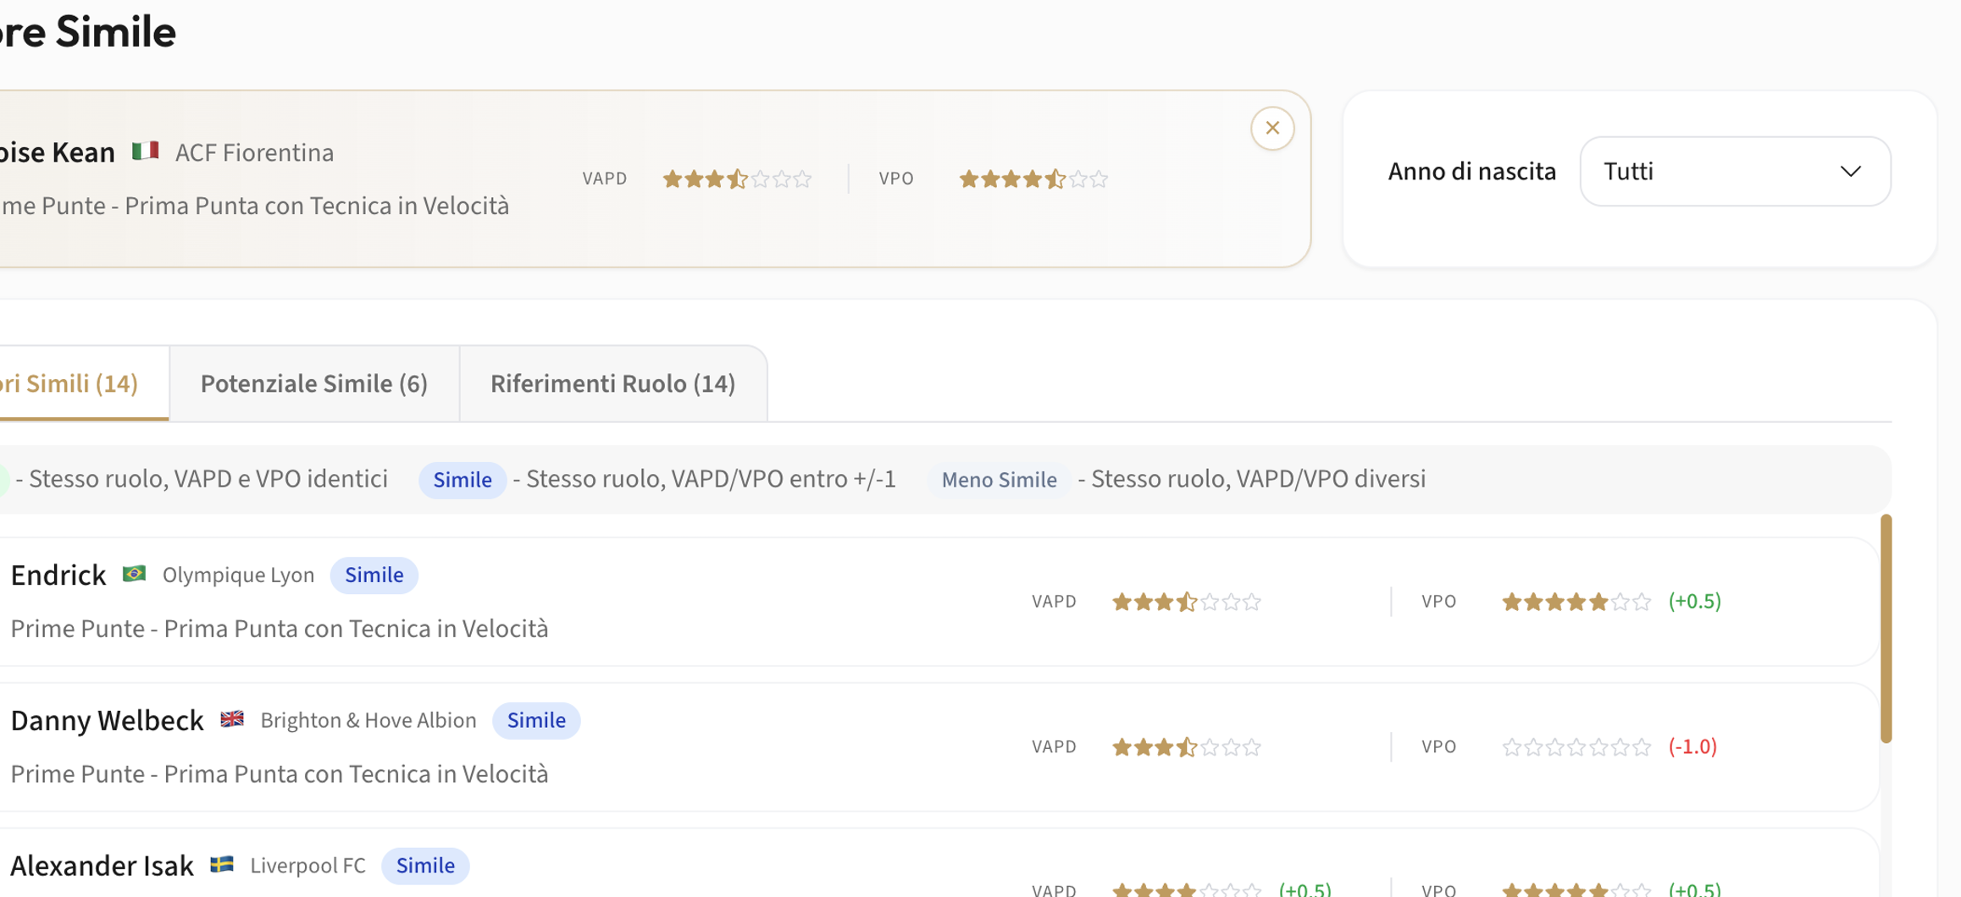Click Endrick's VPO star rating
The width and height of the screenshot is (1961, 897).
[1576, 602]
